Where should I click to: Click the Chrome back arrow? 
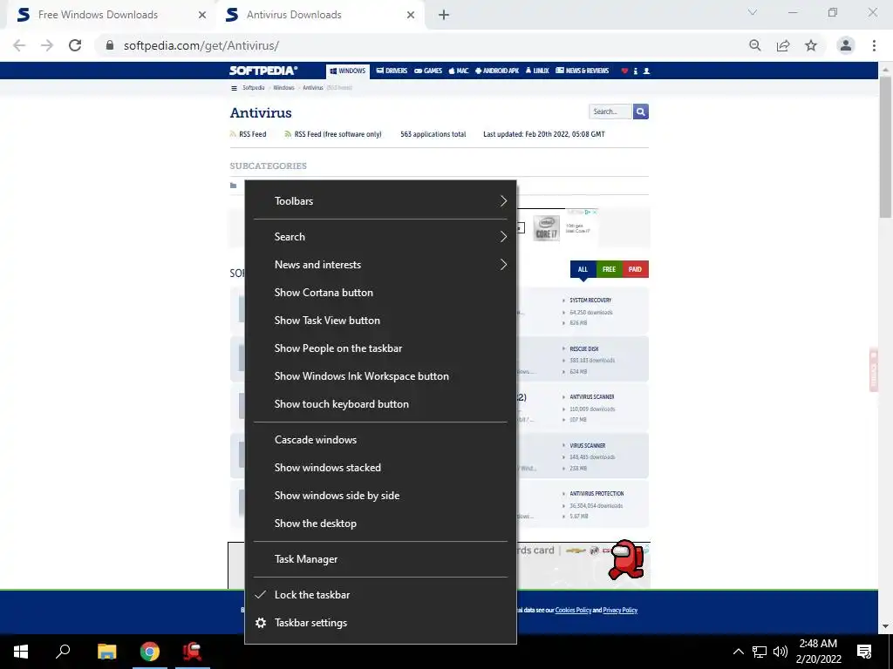coord(19,45)
